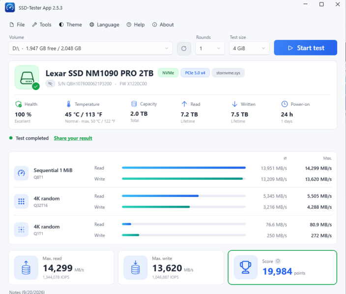Click the 5,505 MB/s max value

pyautogui.click(x=319, y=196)
